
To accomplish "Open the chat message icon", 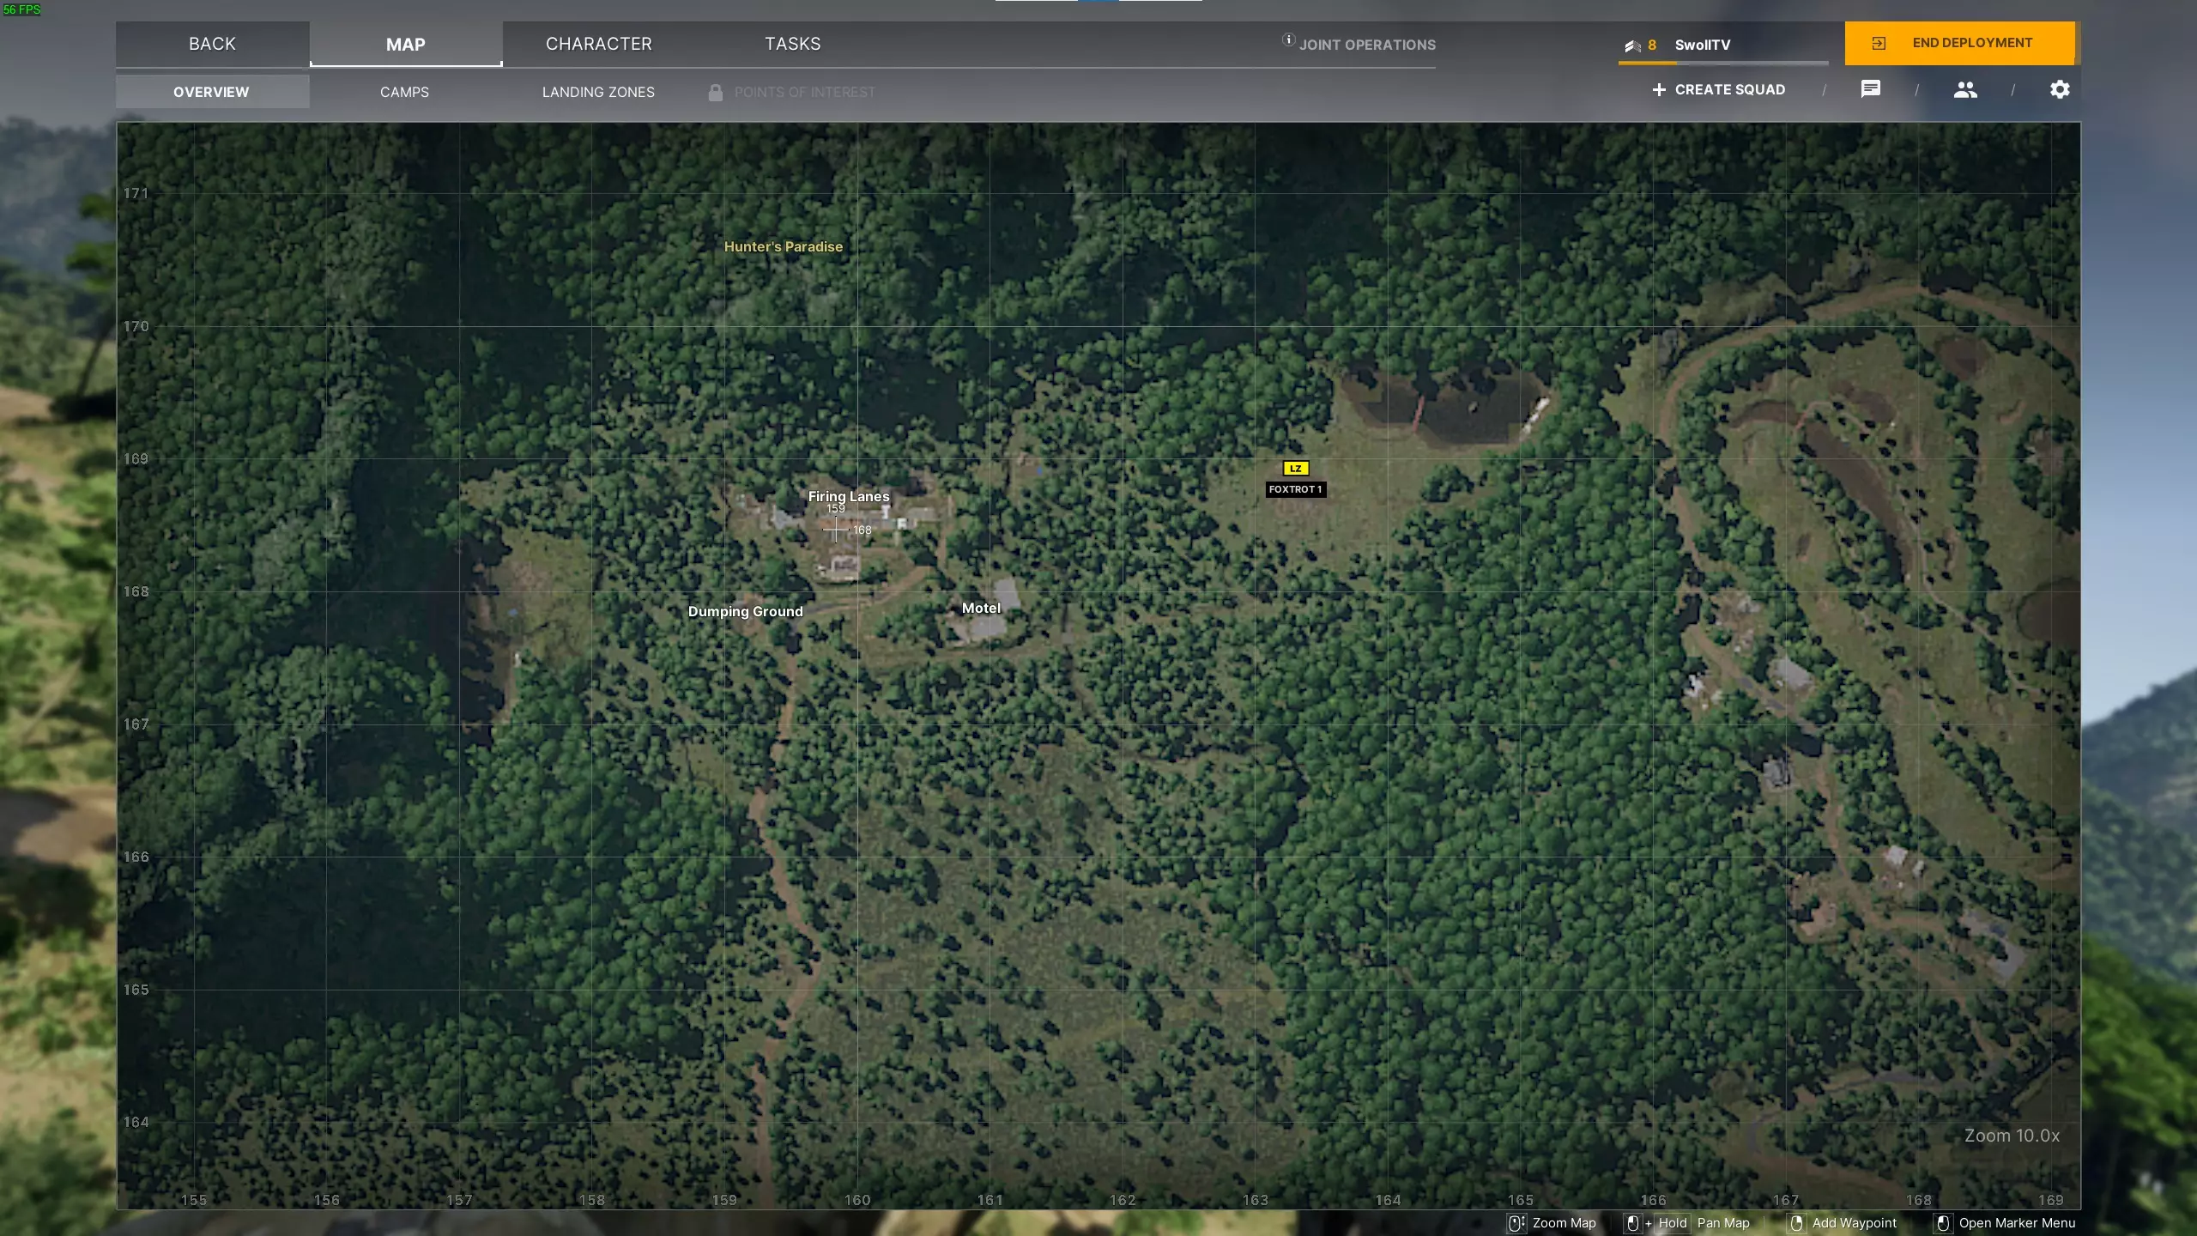I will tap(1871, 89).
